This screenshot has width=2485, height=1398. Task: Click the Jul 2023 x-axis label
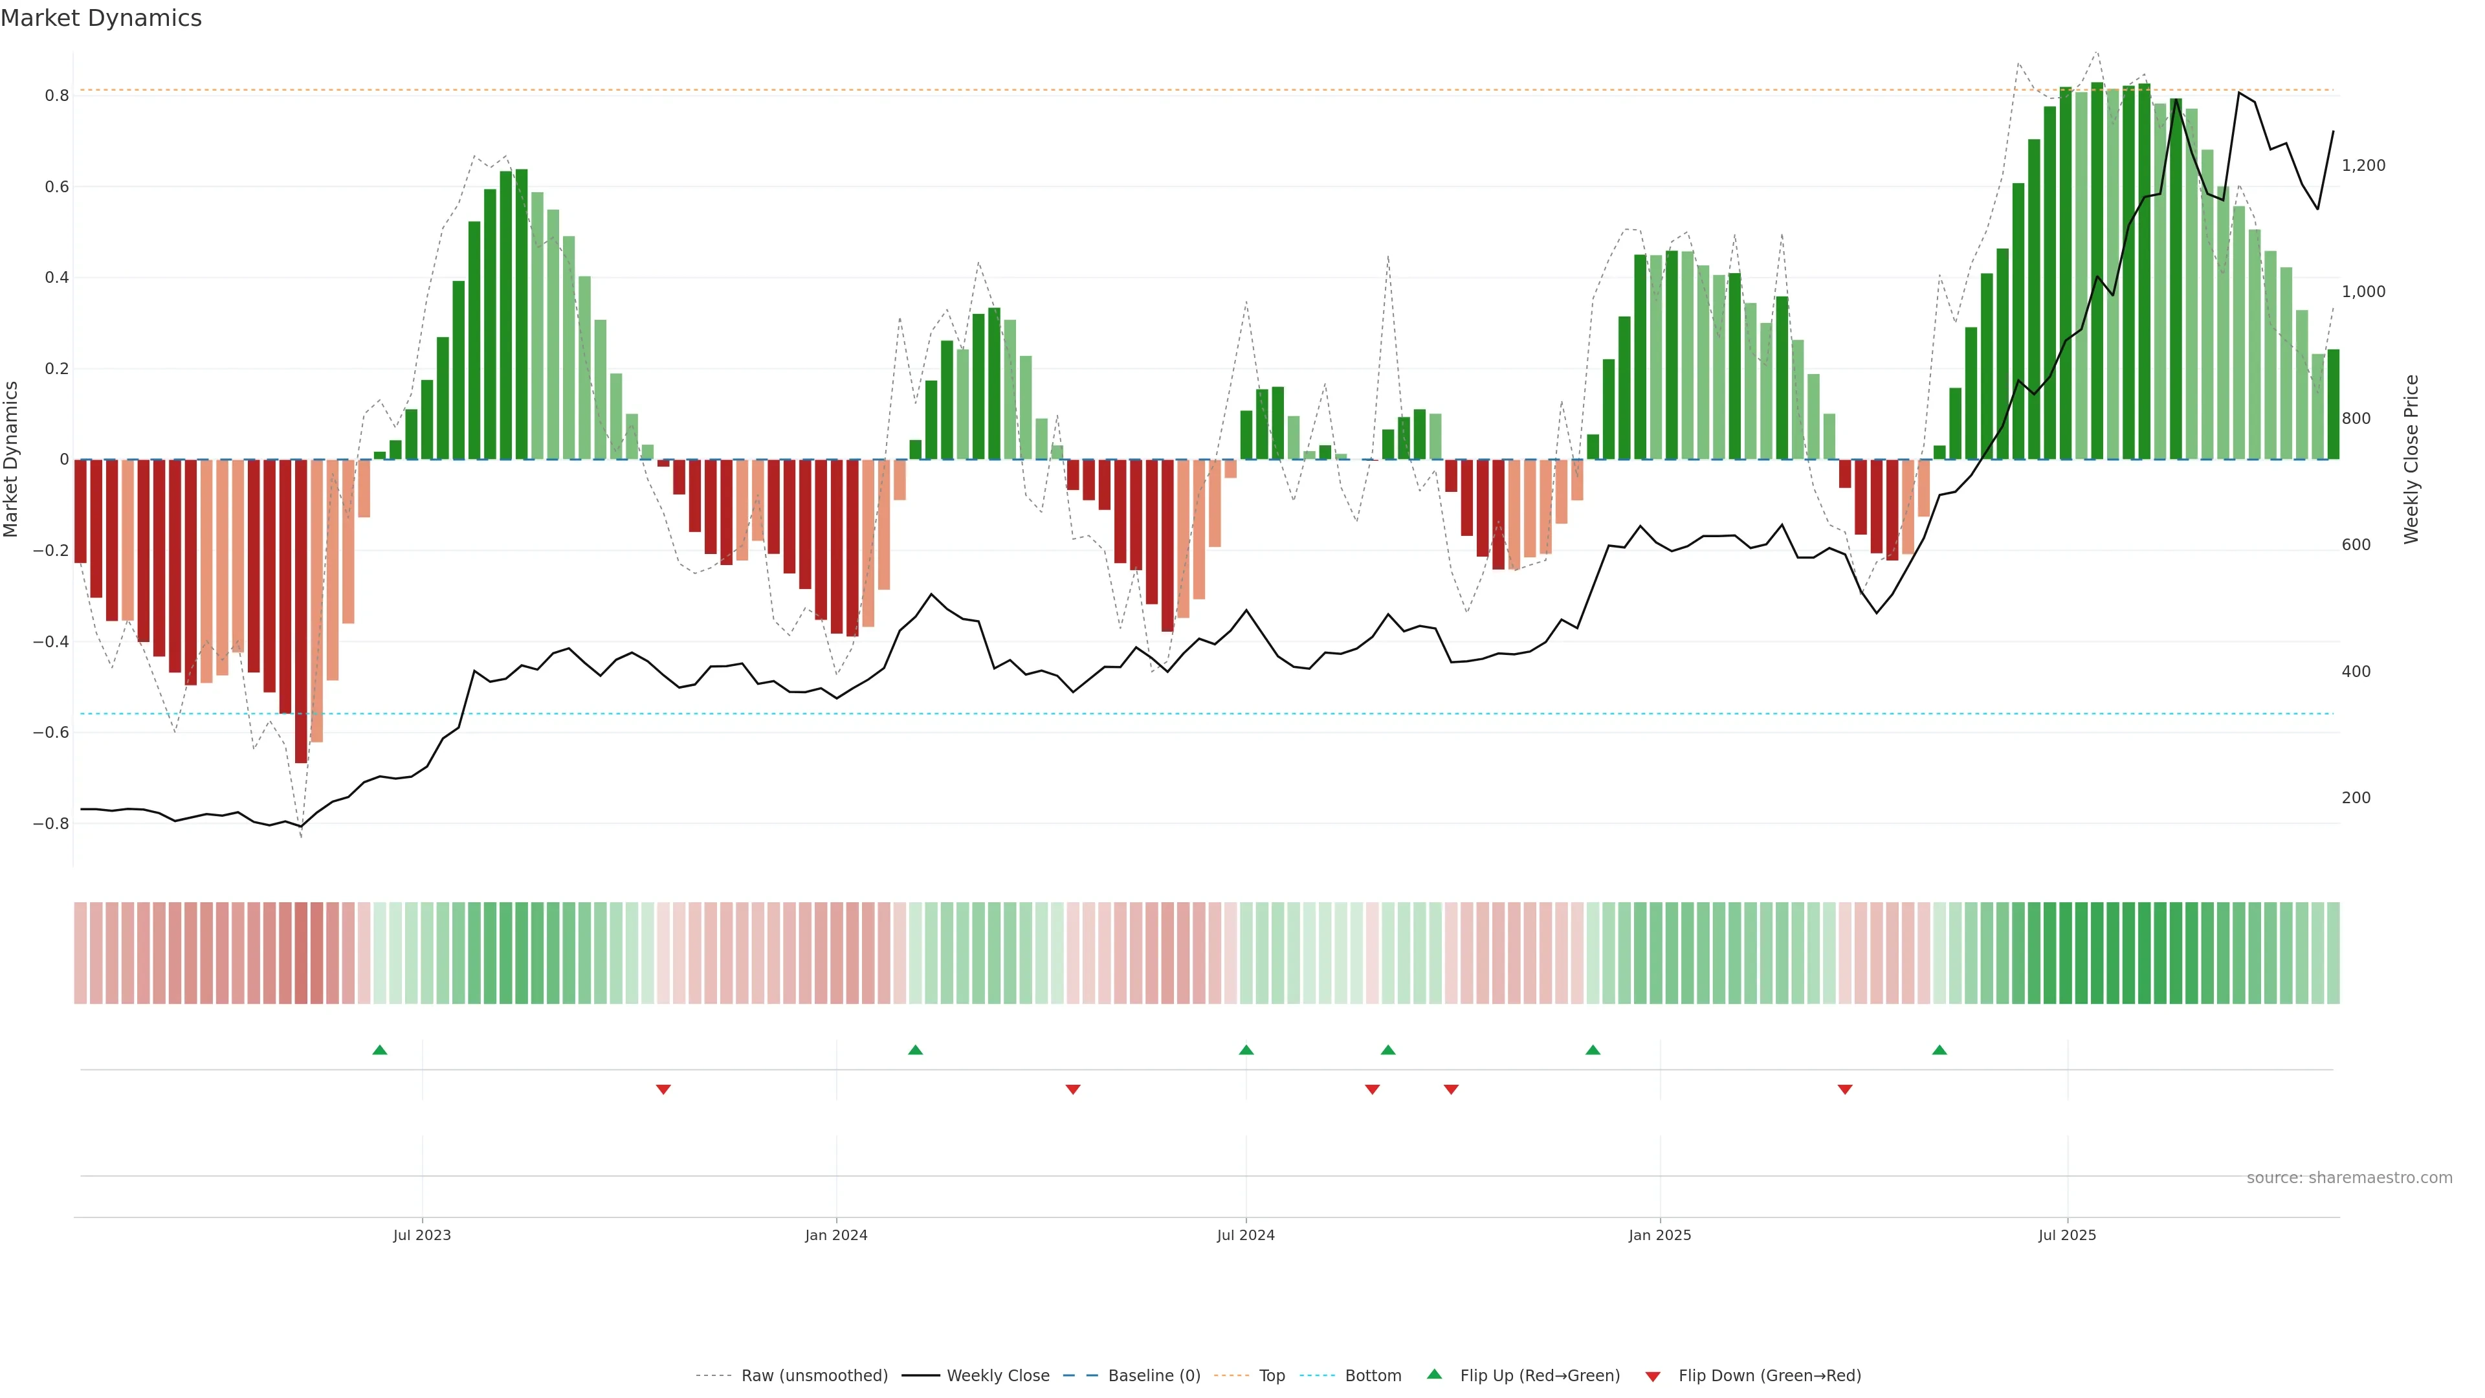coord(421,1235)
